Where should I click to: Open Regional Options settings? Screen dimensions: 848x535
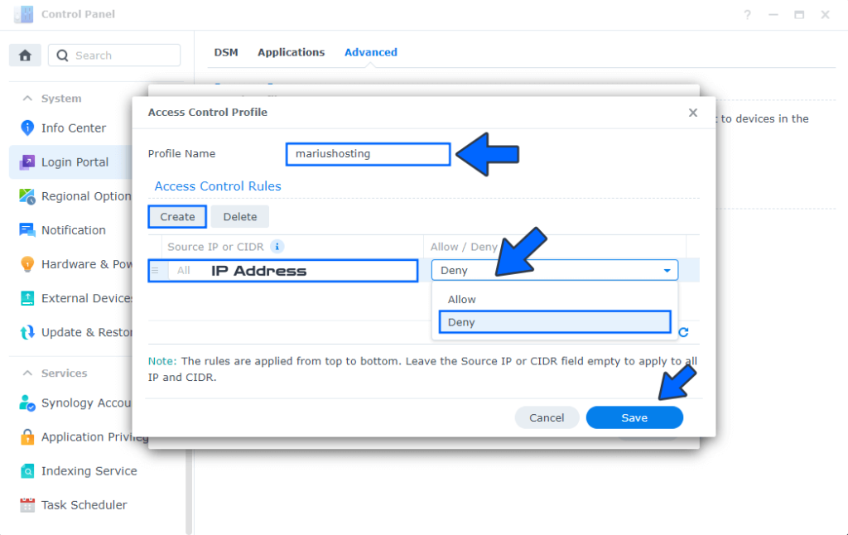[83, 196]
